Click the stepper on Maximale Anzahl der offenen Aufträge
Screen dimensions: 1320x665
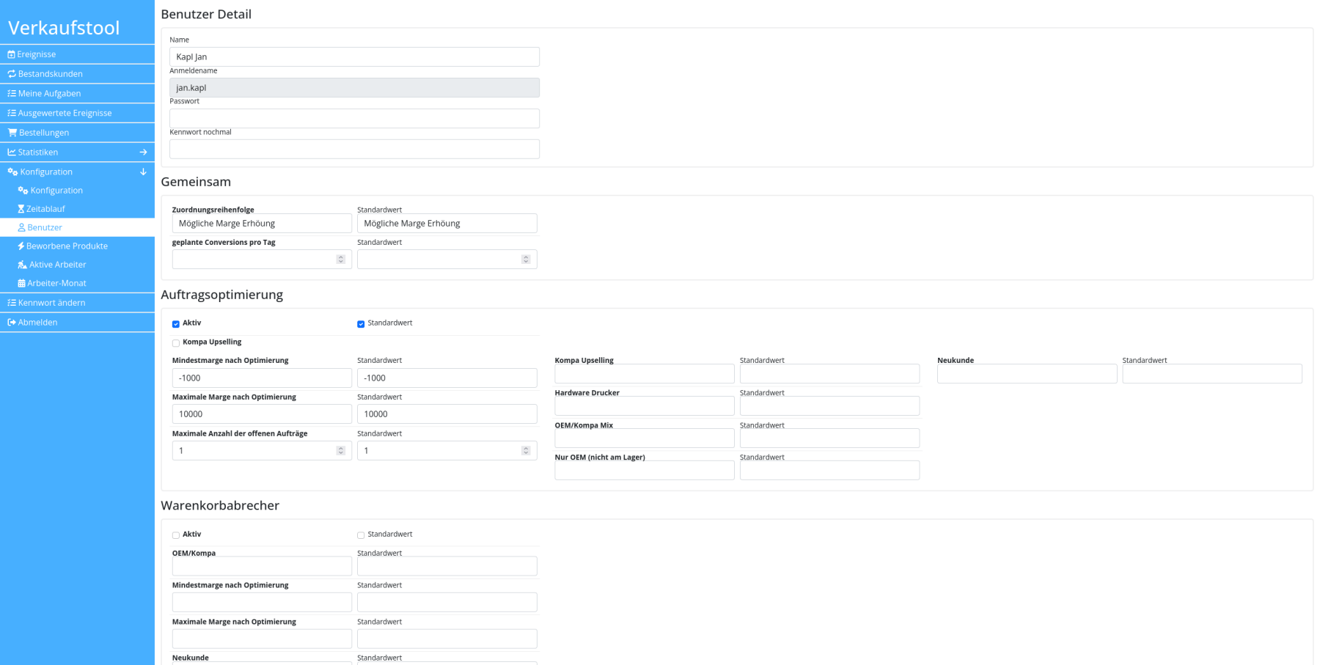tap(340, 450)
